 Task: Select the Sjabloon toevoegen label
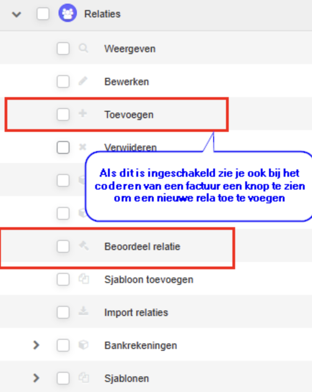(x=149, y=279)
